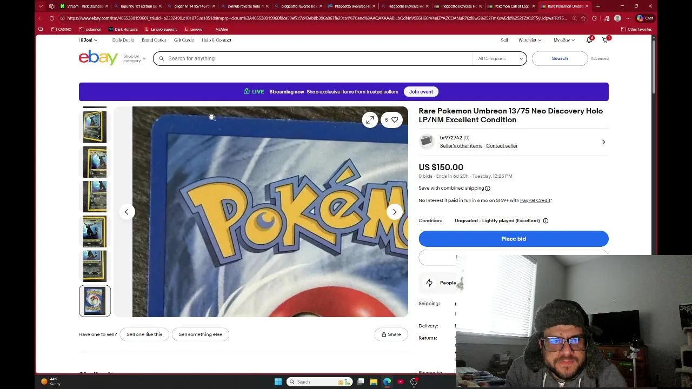Open the Sell link in the header

click(504, 40)
